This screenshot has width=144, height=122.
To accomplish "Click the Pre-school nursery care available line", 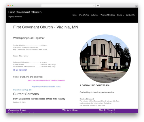I will [x=25, y=47].
